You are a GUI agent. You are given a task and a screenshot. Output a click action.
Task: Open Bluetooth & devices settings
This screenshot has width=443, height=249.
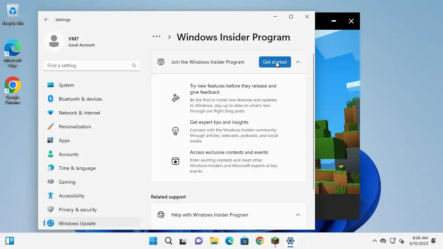pyautogui.click(x=92, y=99)
